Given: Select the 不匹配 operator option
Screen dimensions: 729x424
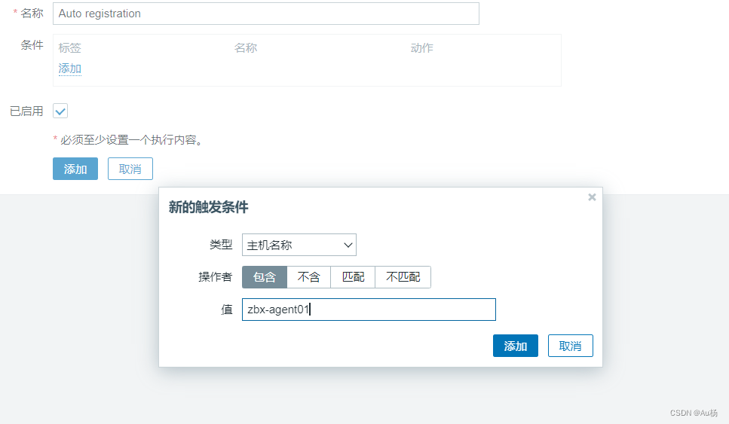Looking at the screenshot, I should [x=403, y=277].
